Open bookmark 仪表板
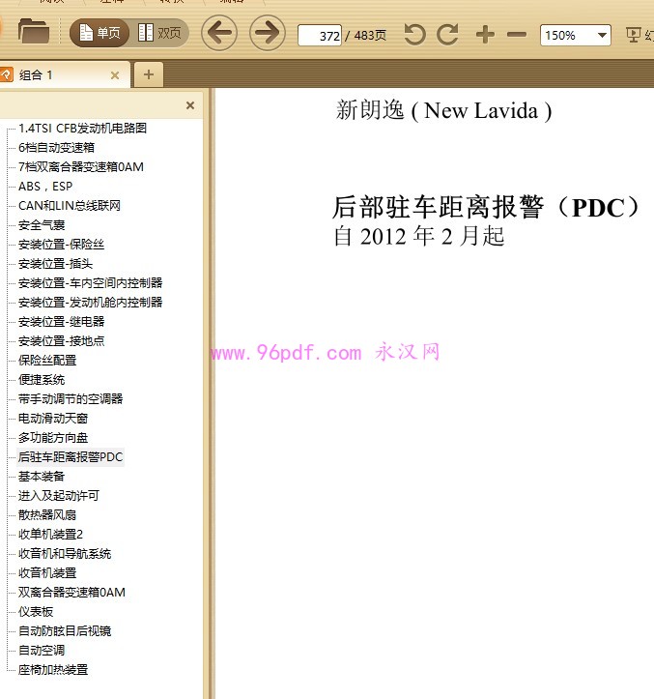This screenshot has height=699, width=654. click(x=36, y=612)
